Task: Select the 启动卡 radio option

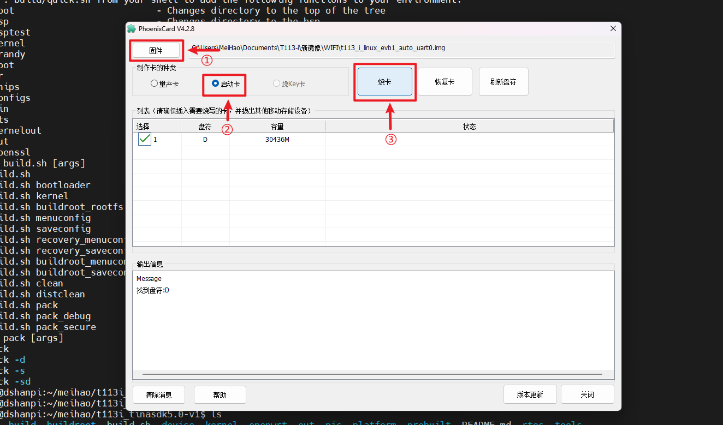Action: [x=226, y=84]
